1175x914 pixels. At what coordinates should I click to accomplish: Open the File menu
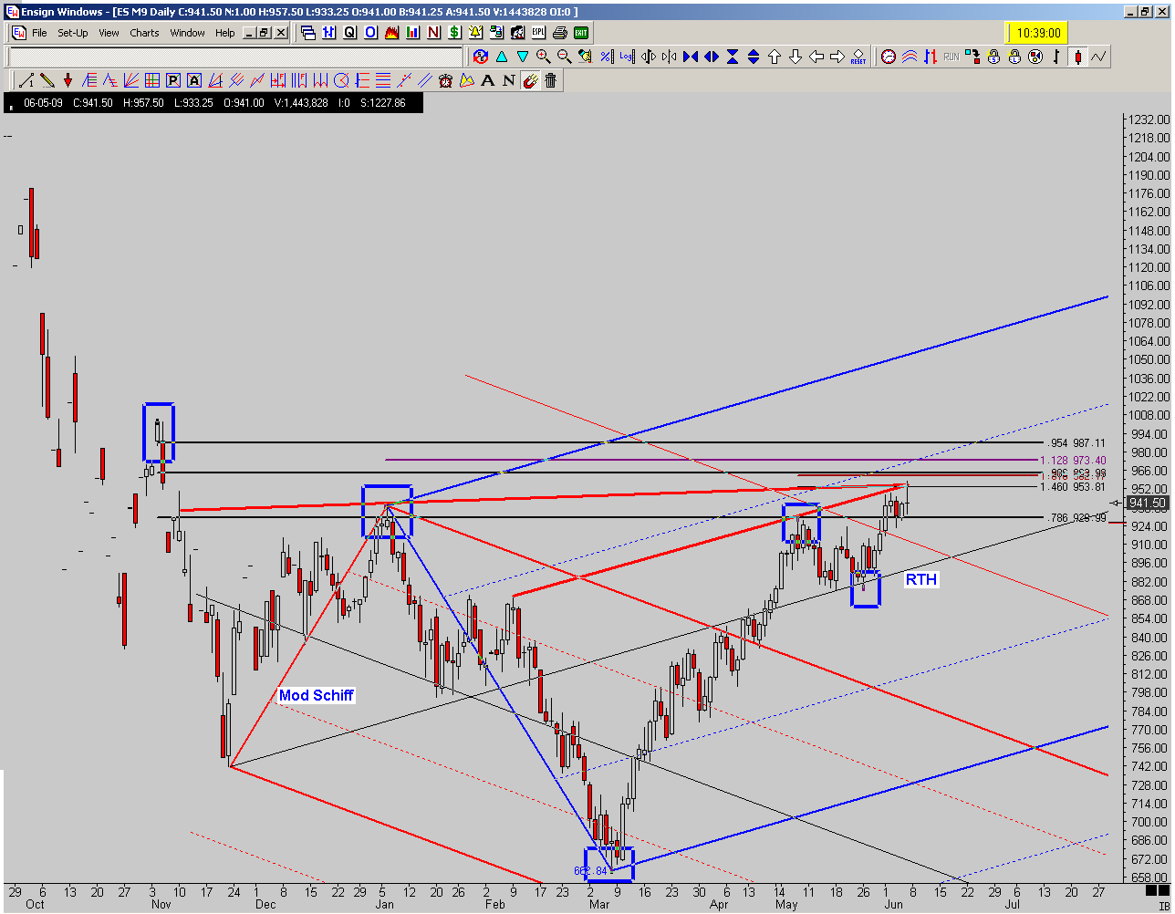(x=39, y=33)
